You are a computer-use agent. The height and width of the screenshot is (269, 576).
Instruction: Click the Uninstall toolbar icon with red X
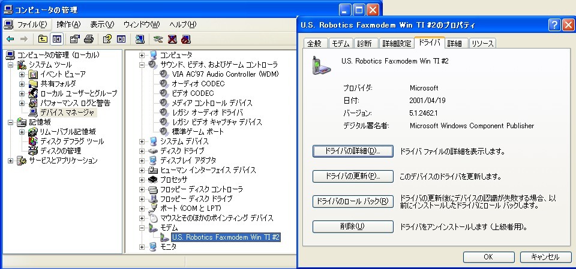pyautogui.click(x=172, y=39)
